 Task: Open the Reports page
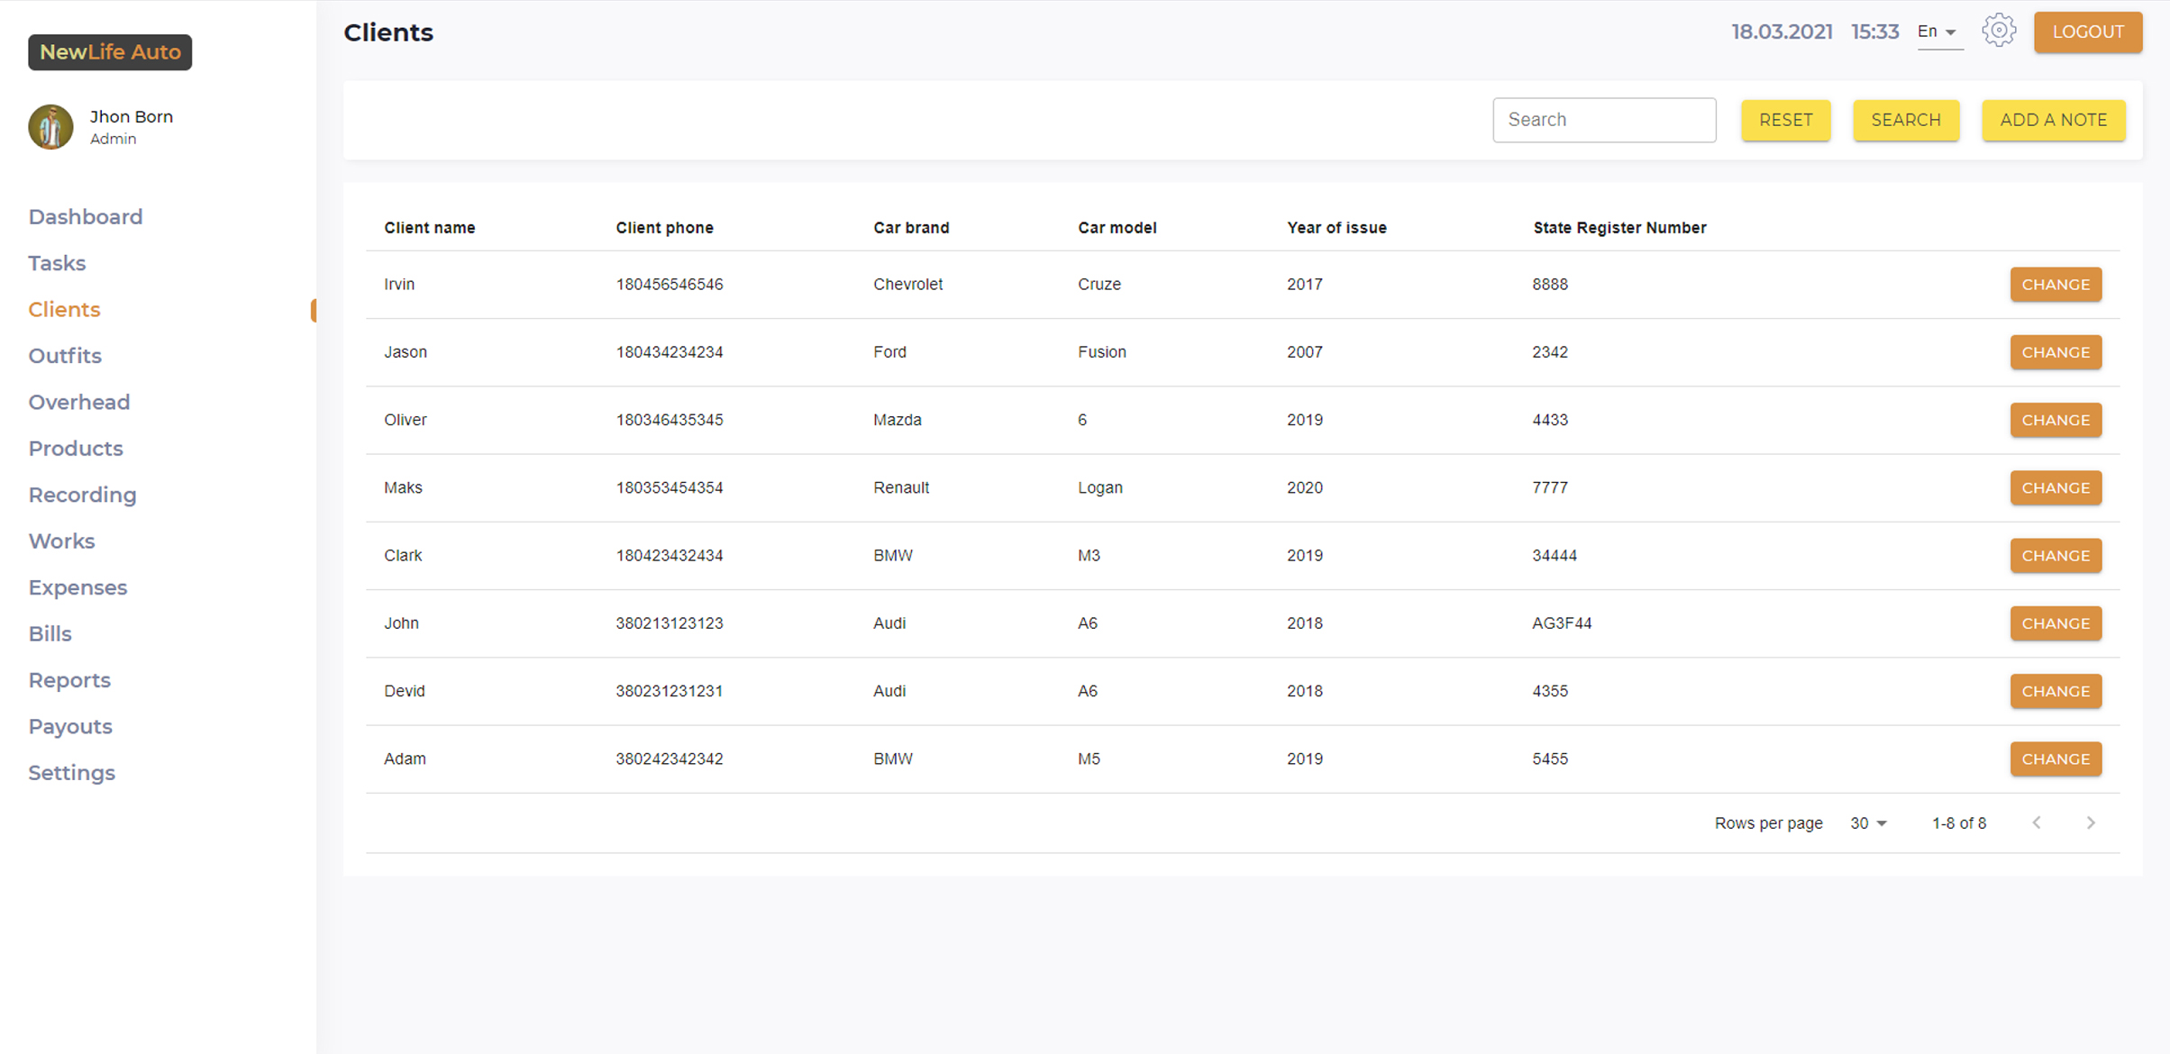69,680
